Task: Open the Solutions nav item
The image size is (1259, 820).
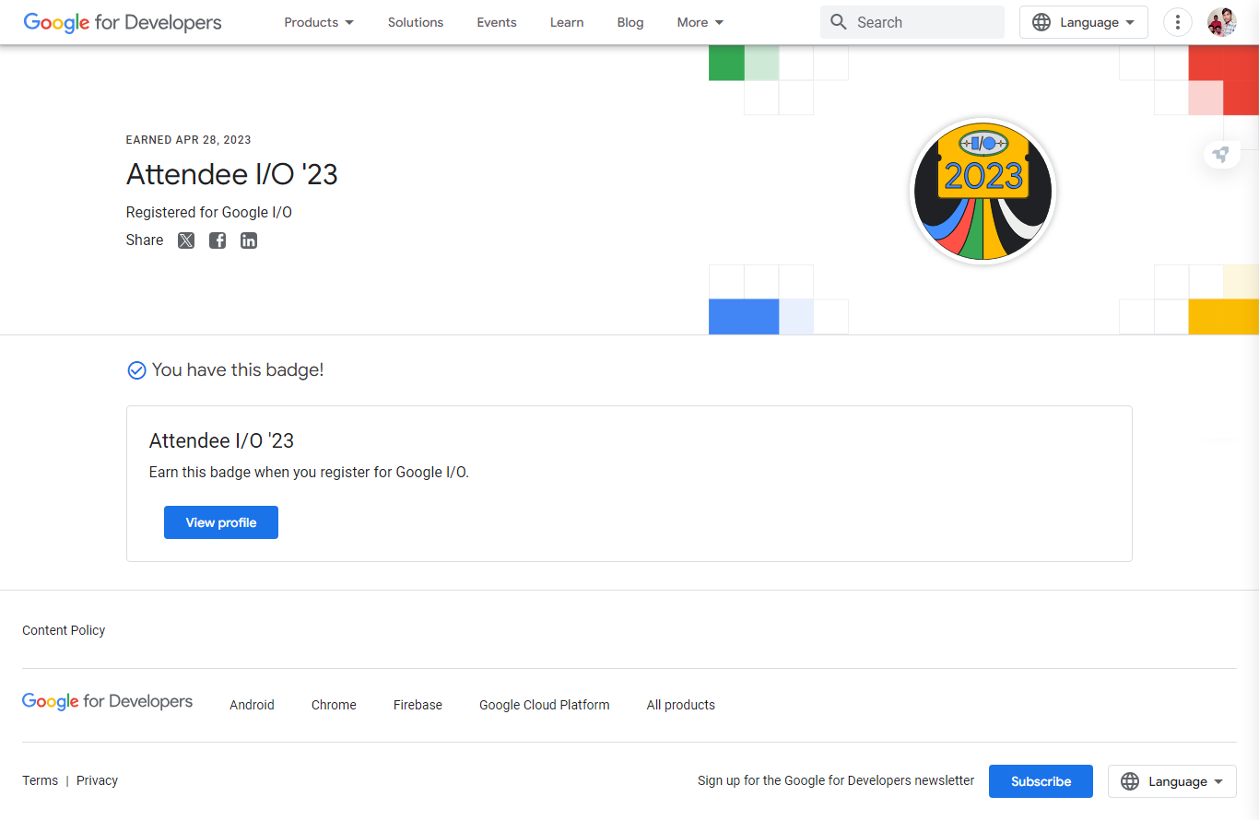Action: (416, 22)
